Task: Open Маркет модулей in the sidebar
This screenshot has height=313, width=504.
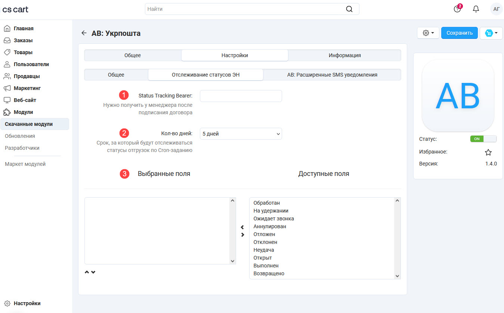Action: point(25,164)
